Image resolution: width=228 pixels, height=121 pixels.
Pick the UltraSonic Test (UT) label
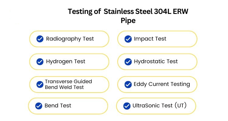(159, 106)
